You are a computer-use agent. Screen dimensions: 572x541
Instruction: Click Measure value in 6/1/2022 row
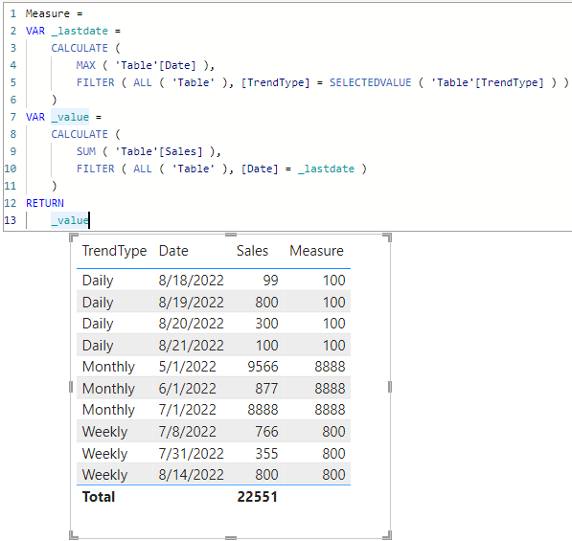[x=330, y=388]
